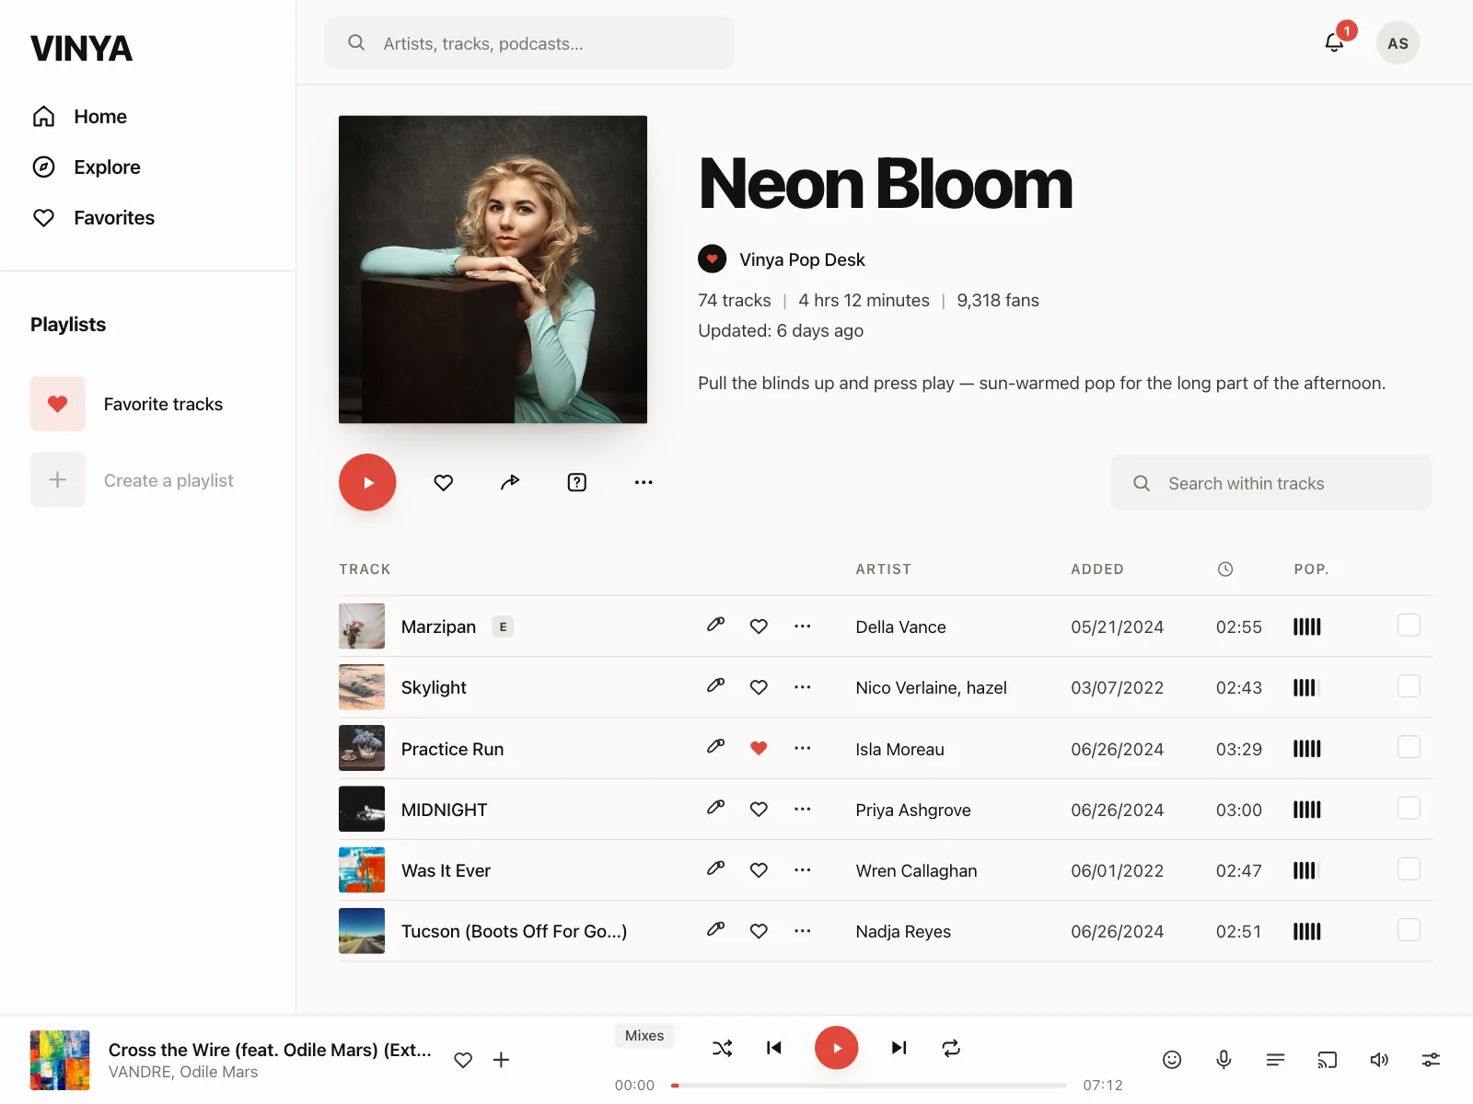Screen dimensions: 1473x1104
Task: Share the Neon Bloom playlist
Action: [510, 482]
